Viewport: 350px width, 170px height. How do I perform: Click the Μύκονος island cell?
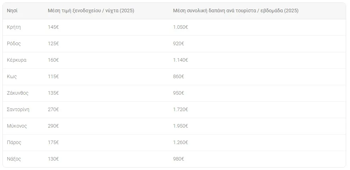[x=17, y=126]
